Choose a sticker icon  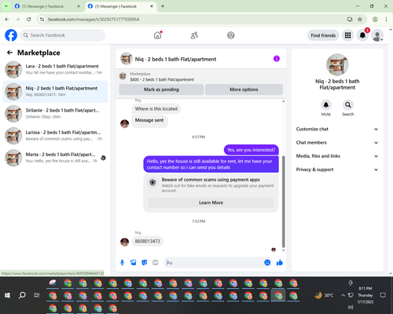coord(144,262)
